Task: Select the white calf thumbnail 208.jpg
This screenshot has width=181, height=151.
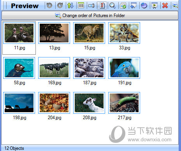Action: click(89, 103)
